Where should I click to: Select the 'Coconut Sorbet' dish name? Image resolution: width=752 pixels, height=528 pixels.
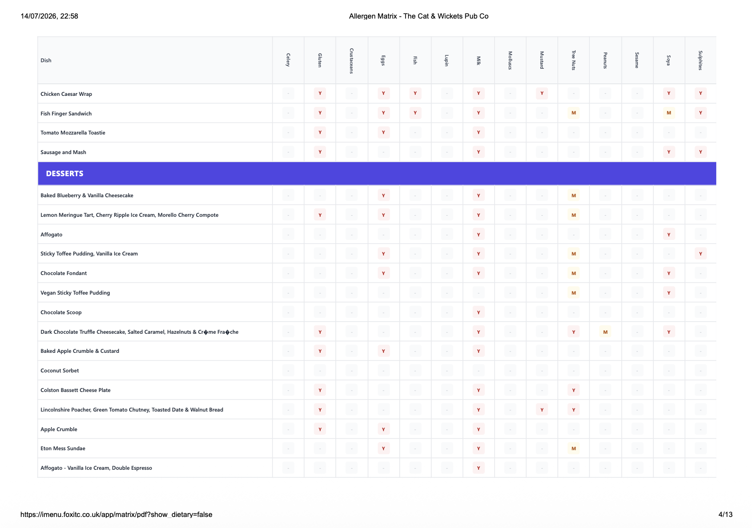pyautogui.click(x=60, y=370)
